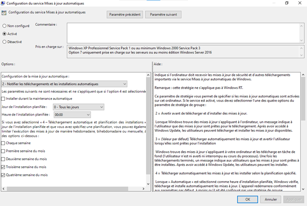Click the Commentaire box scroll down arrow
The width and height of the screenshot is (307, 206).
(x=301, y=41)
